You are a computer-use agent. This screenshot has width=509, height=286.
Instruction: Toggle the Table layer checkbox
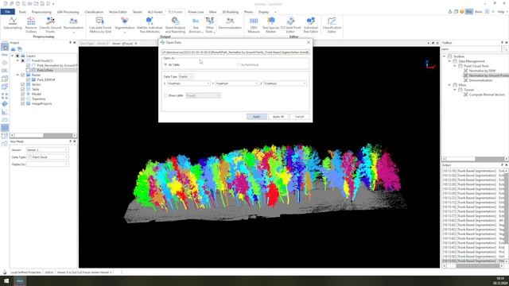pyautogui.click(x=23, y=89)
